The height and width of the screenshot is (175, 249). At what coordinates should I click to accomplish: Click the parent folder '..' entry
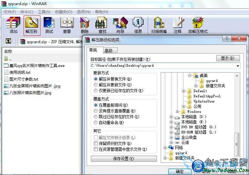click(8, 59)
